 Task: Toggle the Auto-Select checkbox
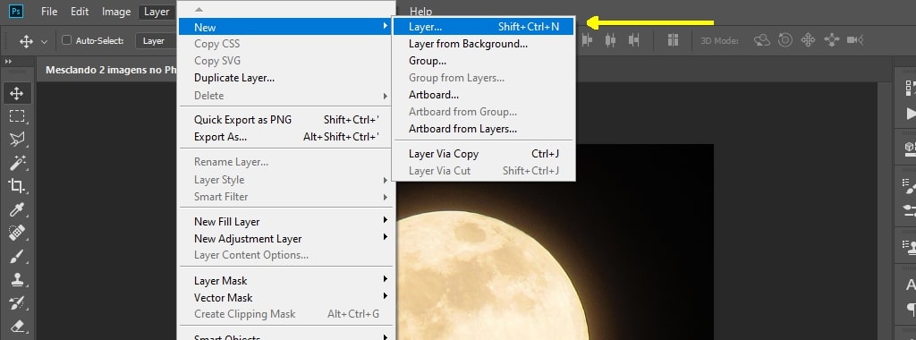click(x=66, y=40)
